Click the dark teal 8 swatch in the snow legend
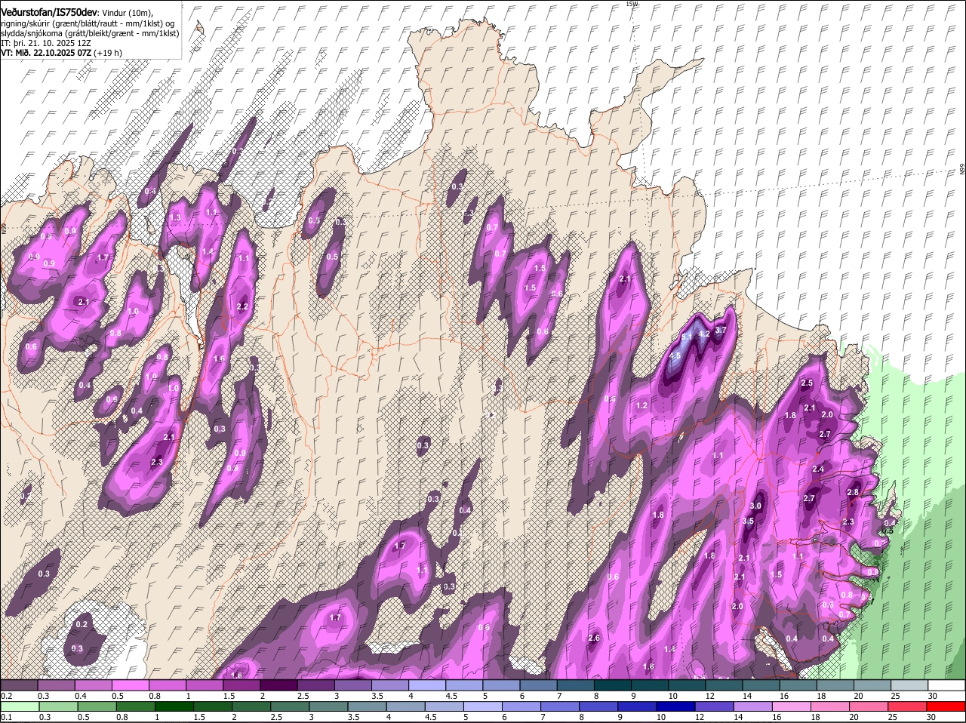The height and width of the screenshot is (723, 966). tap(614, 685)
